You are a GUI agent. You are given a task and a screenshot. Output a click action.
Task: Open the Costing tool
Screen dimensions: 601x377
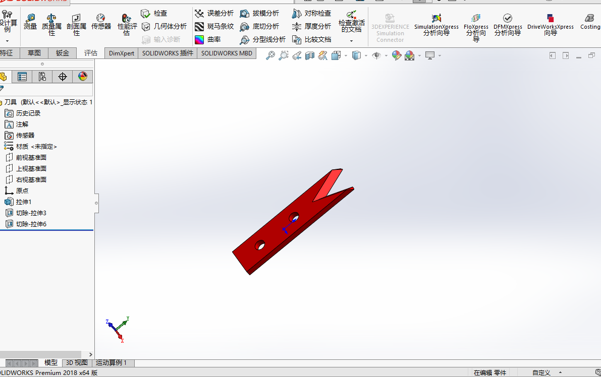pos(590,22)
